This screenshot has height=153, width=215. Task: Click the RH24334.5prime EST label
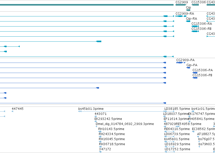112,134
